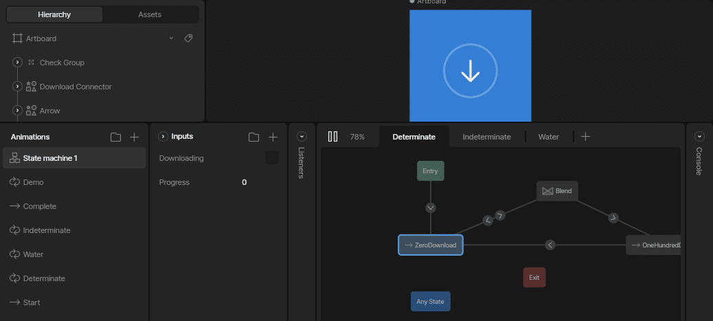Viewport: 713px width, 321px height.
Task: Select Download Connector in hierarchy
Action: [x=76, y=87]
